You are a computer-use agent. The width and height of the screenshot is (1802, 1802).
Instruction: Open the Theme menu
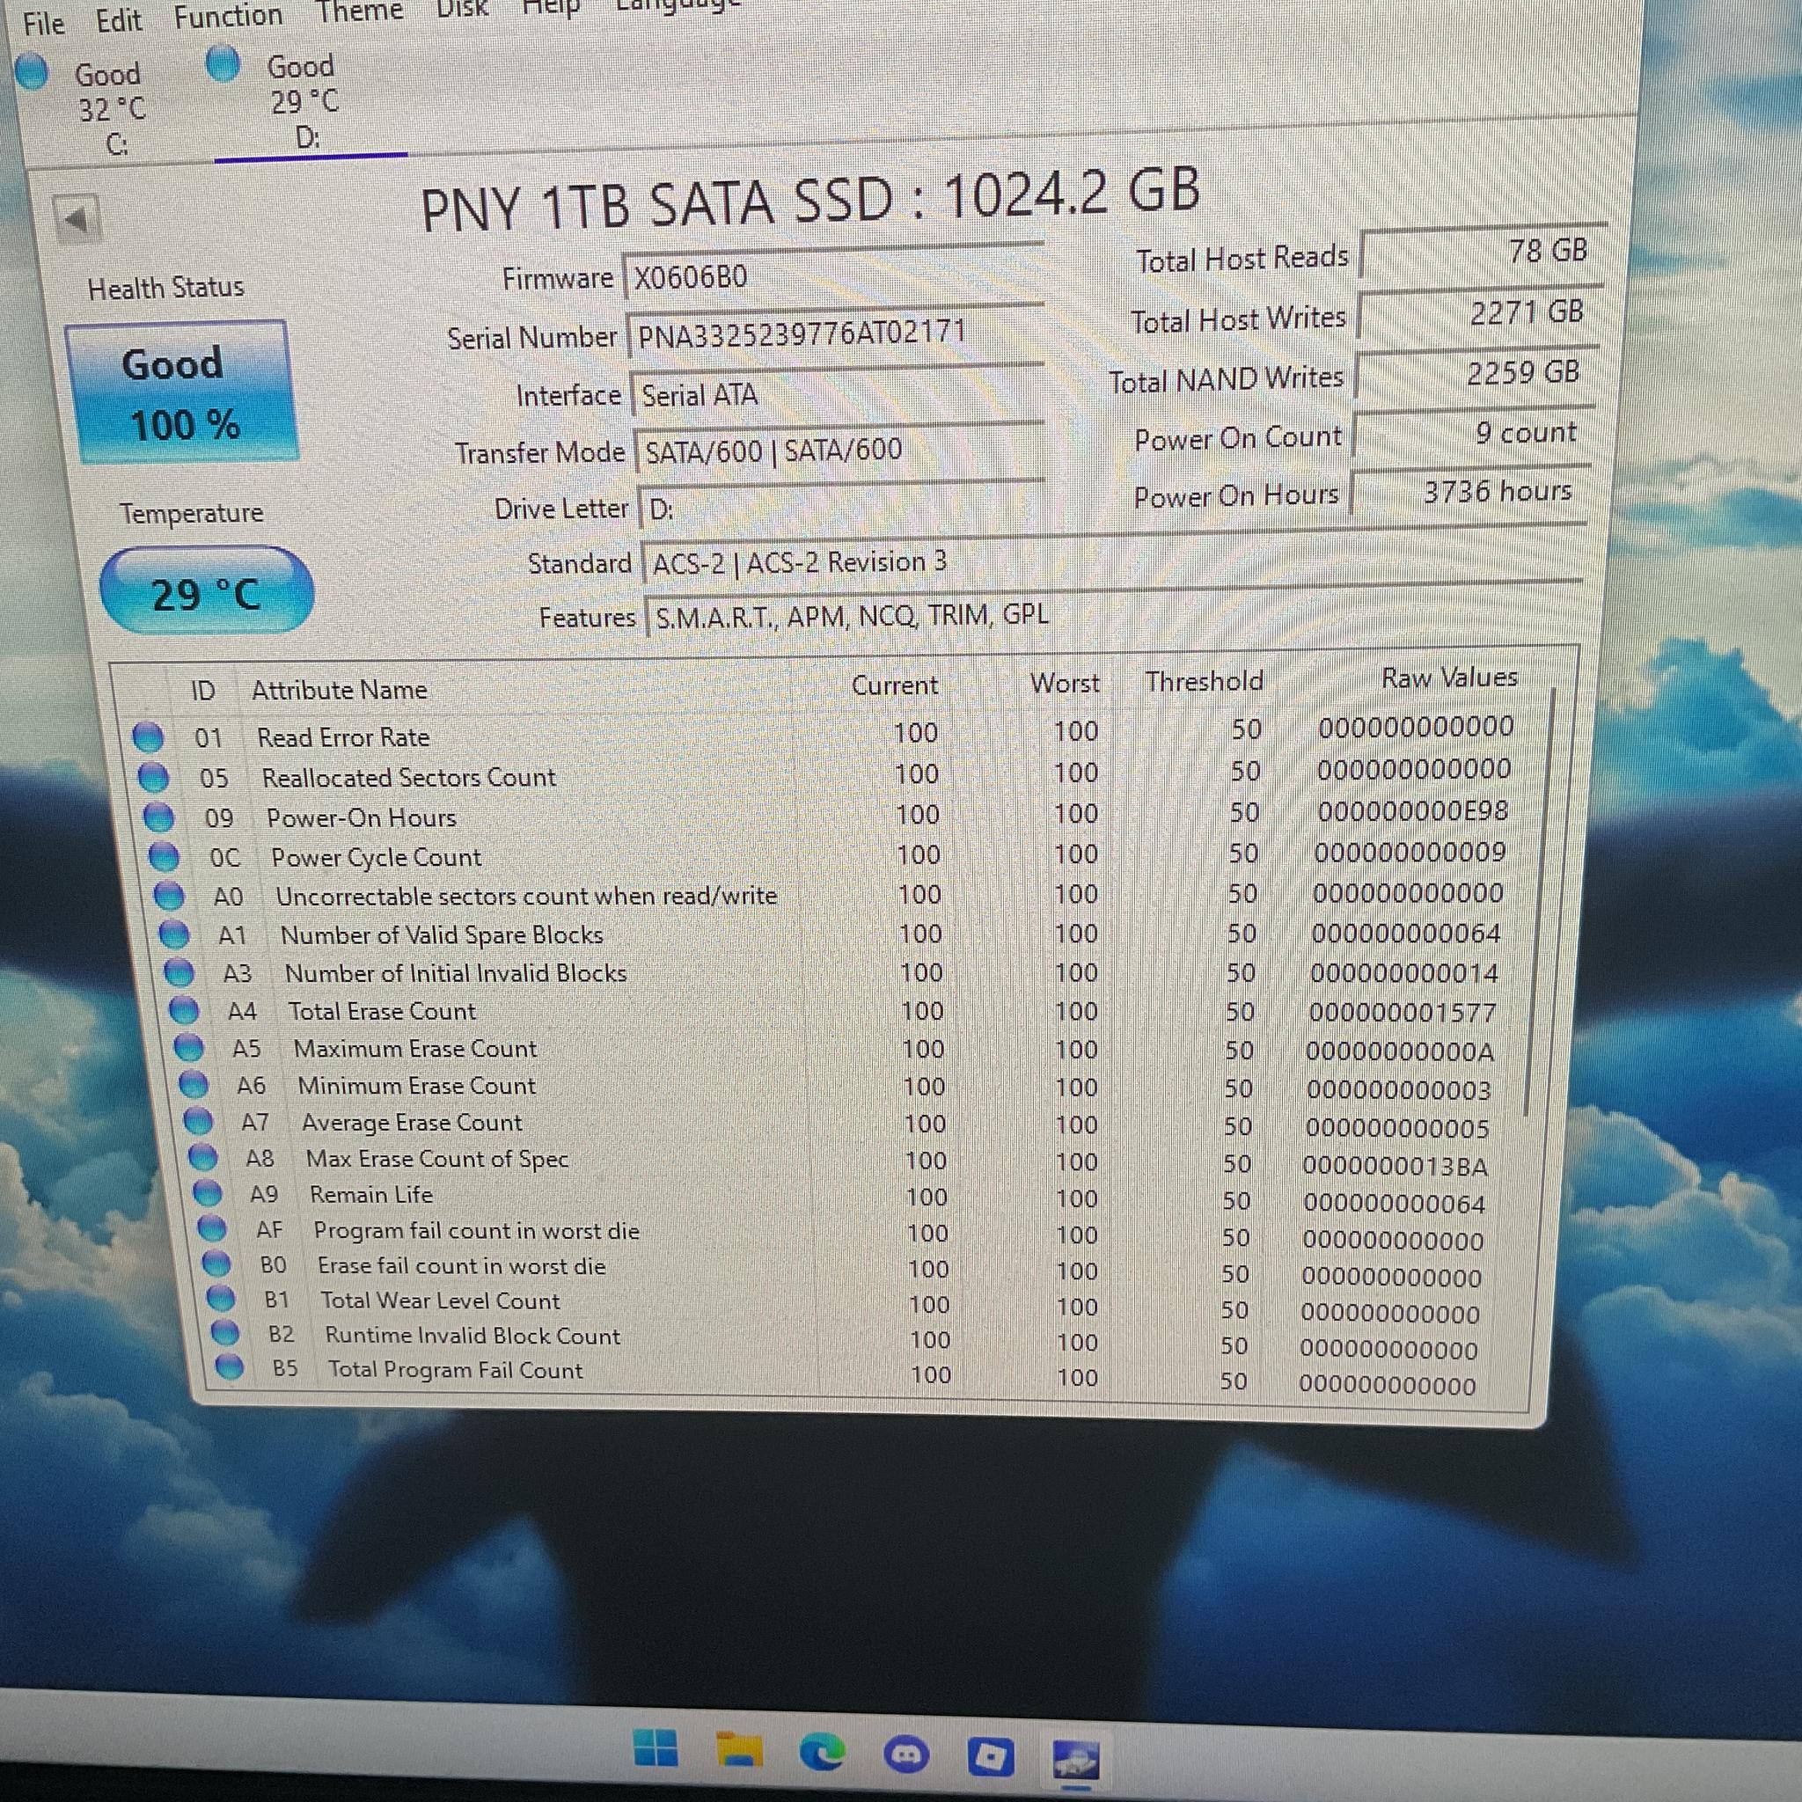coord(359,11)
